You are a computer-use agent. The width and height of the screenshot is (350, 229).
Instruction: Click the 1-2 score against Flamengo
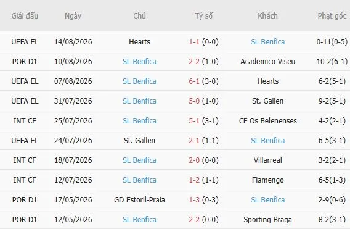[194, 180]
